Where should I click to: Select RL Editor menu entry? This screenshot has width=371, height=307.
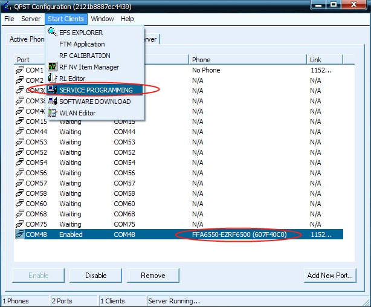tap(95, 79)
